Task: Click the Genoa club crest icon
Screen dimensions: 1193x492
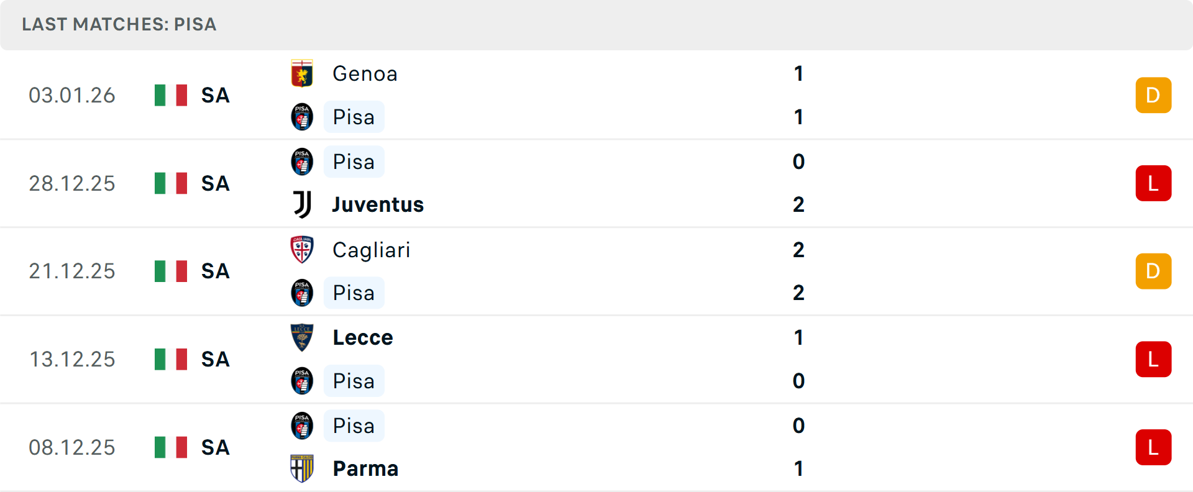Action: [302, 74]
